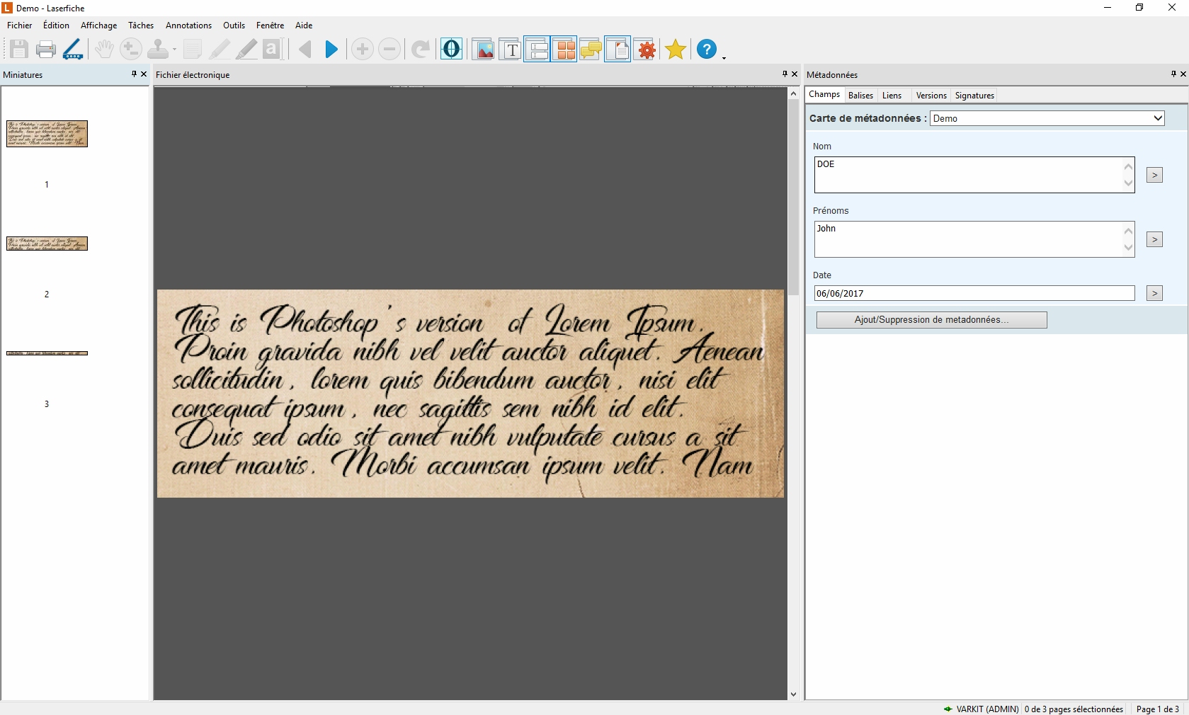Expand the arrow button beside Date field
This screenshot has height=715, width=1189.
coord(1154,293)
